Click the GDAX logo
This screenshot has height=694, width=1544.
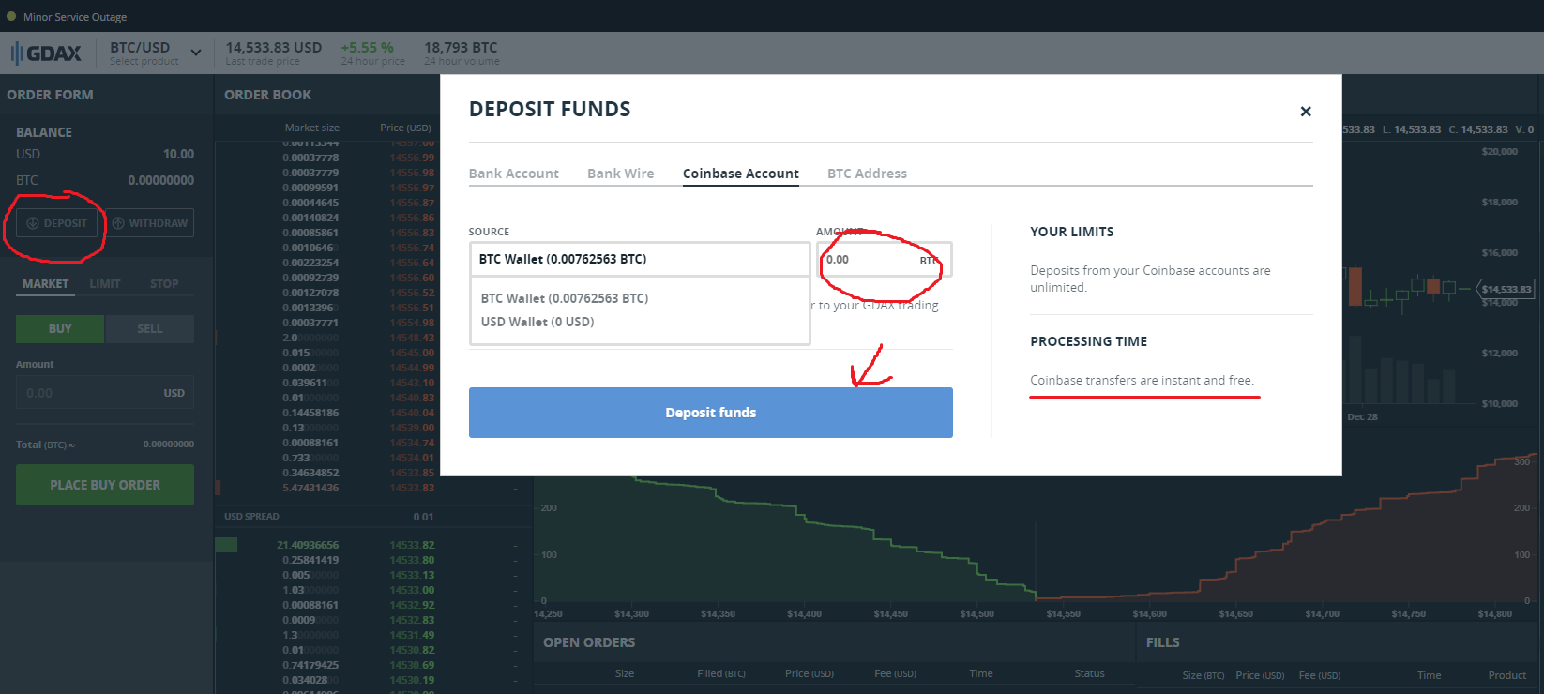[x=46, y=53]
